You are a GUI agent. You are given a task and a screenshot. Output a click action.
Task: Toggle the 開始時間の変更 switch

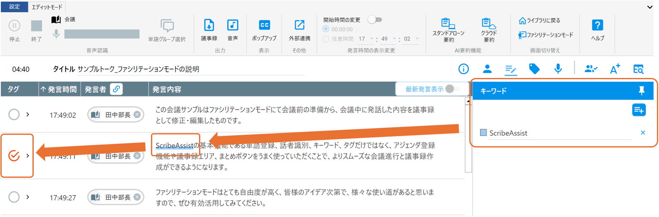click(x=374, y=19)
